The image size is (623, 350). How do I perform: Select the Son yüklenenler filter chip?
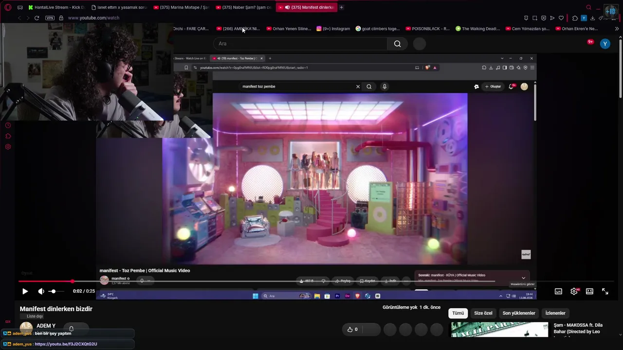click(519, 314)
